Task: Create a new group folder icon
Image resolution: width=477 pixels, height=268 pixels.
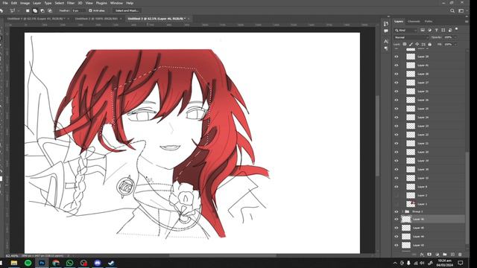Action: [x=445, y=255]
